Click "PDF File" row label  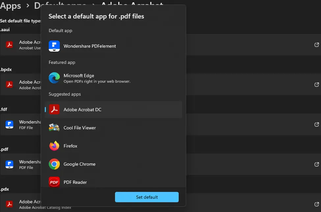click(x=26, y=167)
